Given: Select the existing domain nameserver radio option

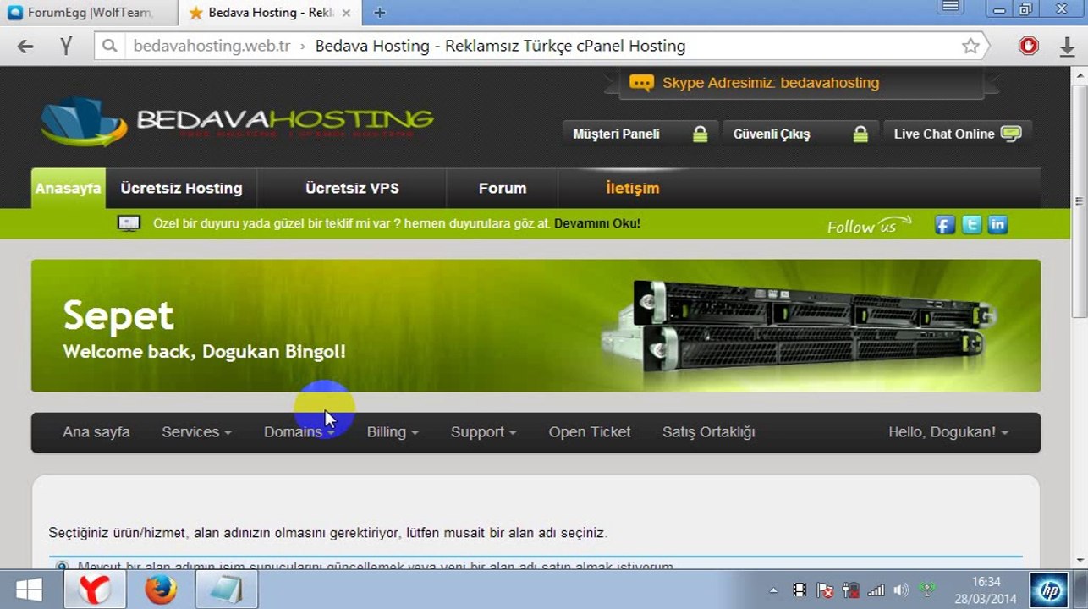Looking at the screenshot, I should point(62,565).
